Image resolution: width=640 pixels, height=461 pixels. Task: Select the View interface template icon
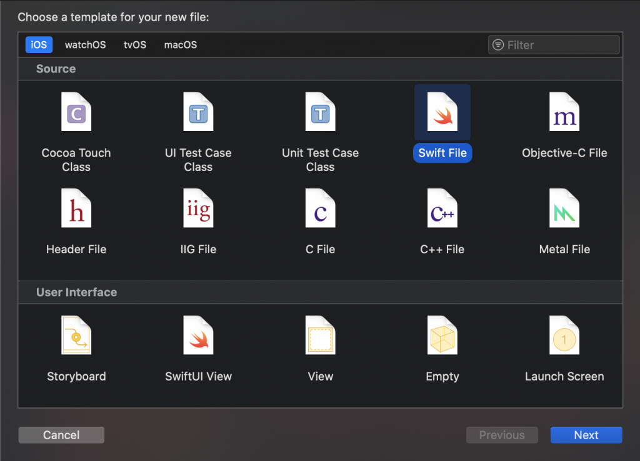[x=321, y=335]
